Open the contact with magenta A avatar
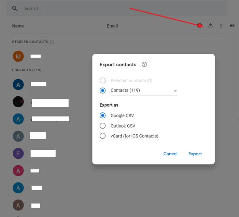239x217 pixels. click(18, 171)
